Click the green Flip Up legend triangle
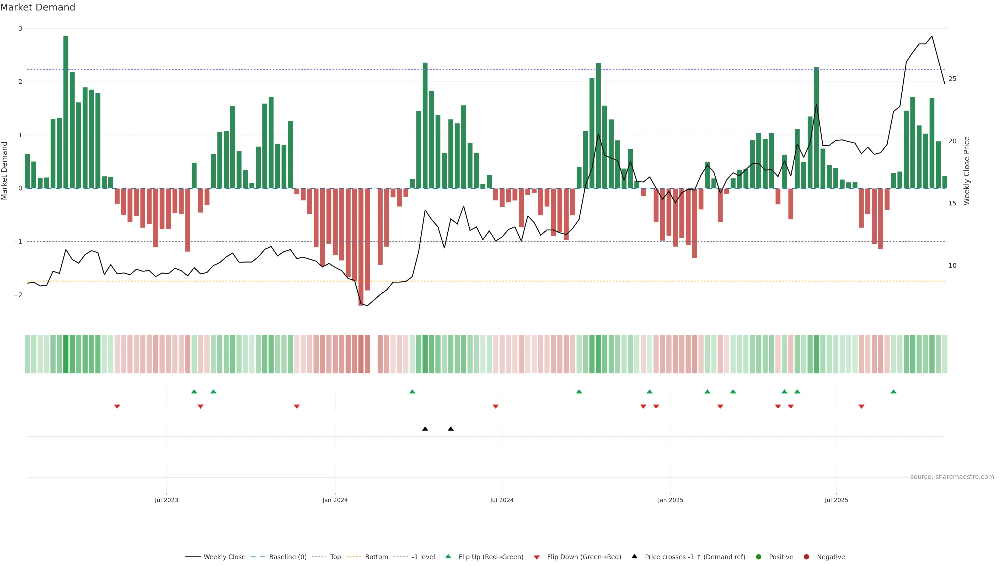The width and height of the screenshot is (1007, 566). (448, 557)
